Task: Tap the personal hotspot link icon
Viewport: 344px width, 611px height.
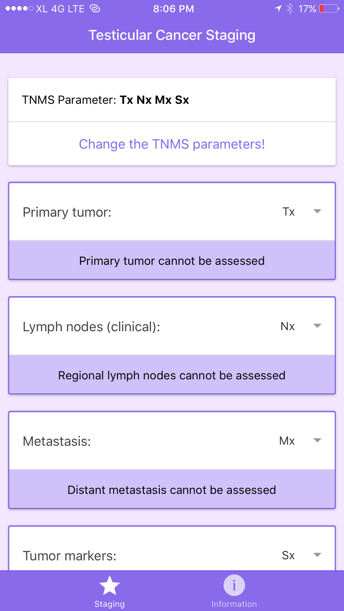Action: [95, 9]
